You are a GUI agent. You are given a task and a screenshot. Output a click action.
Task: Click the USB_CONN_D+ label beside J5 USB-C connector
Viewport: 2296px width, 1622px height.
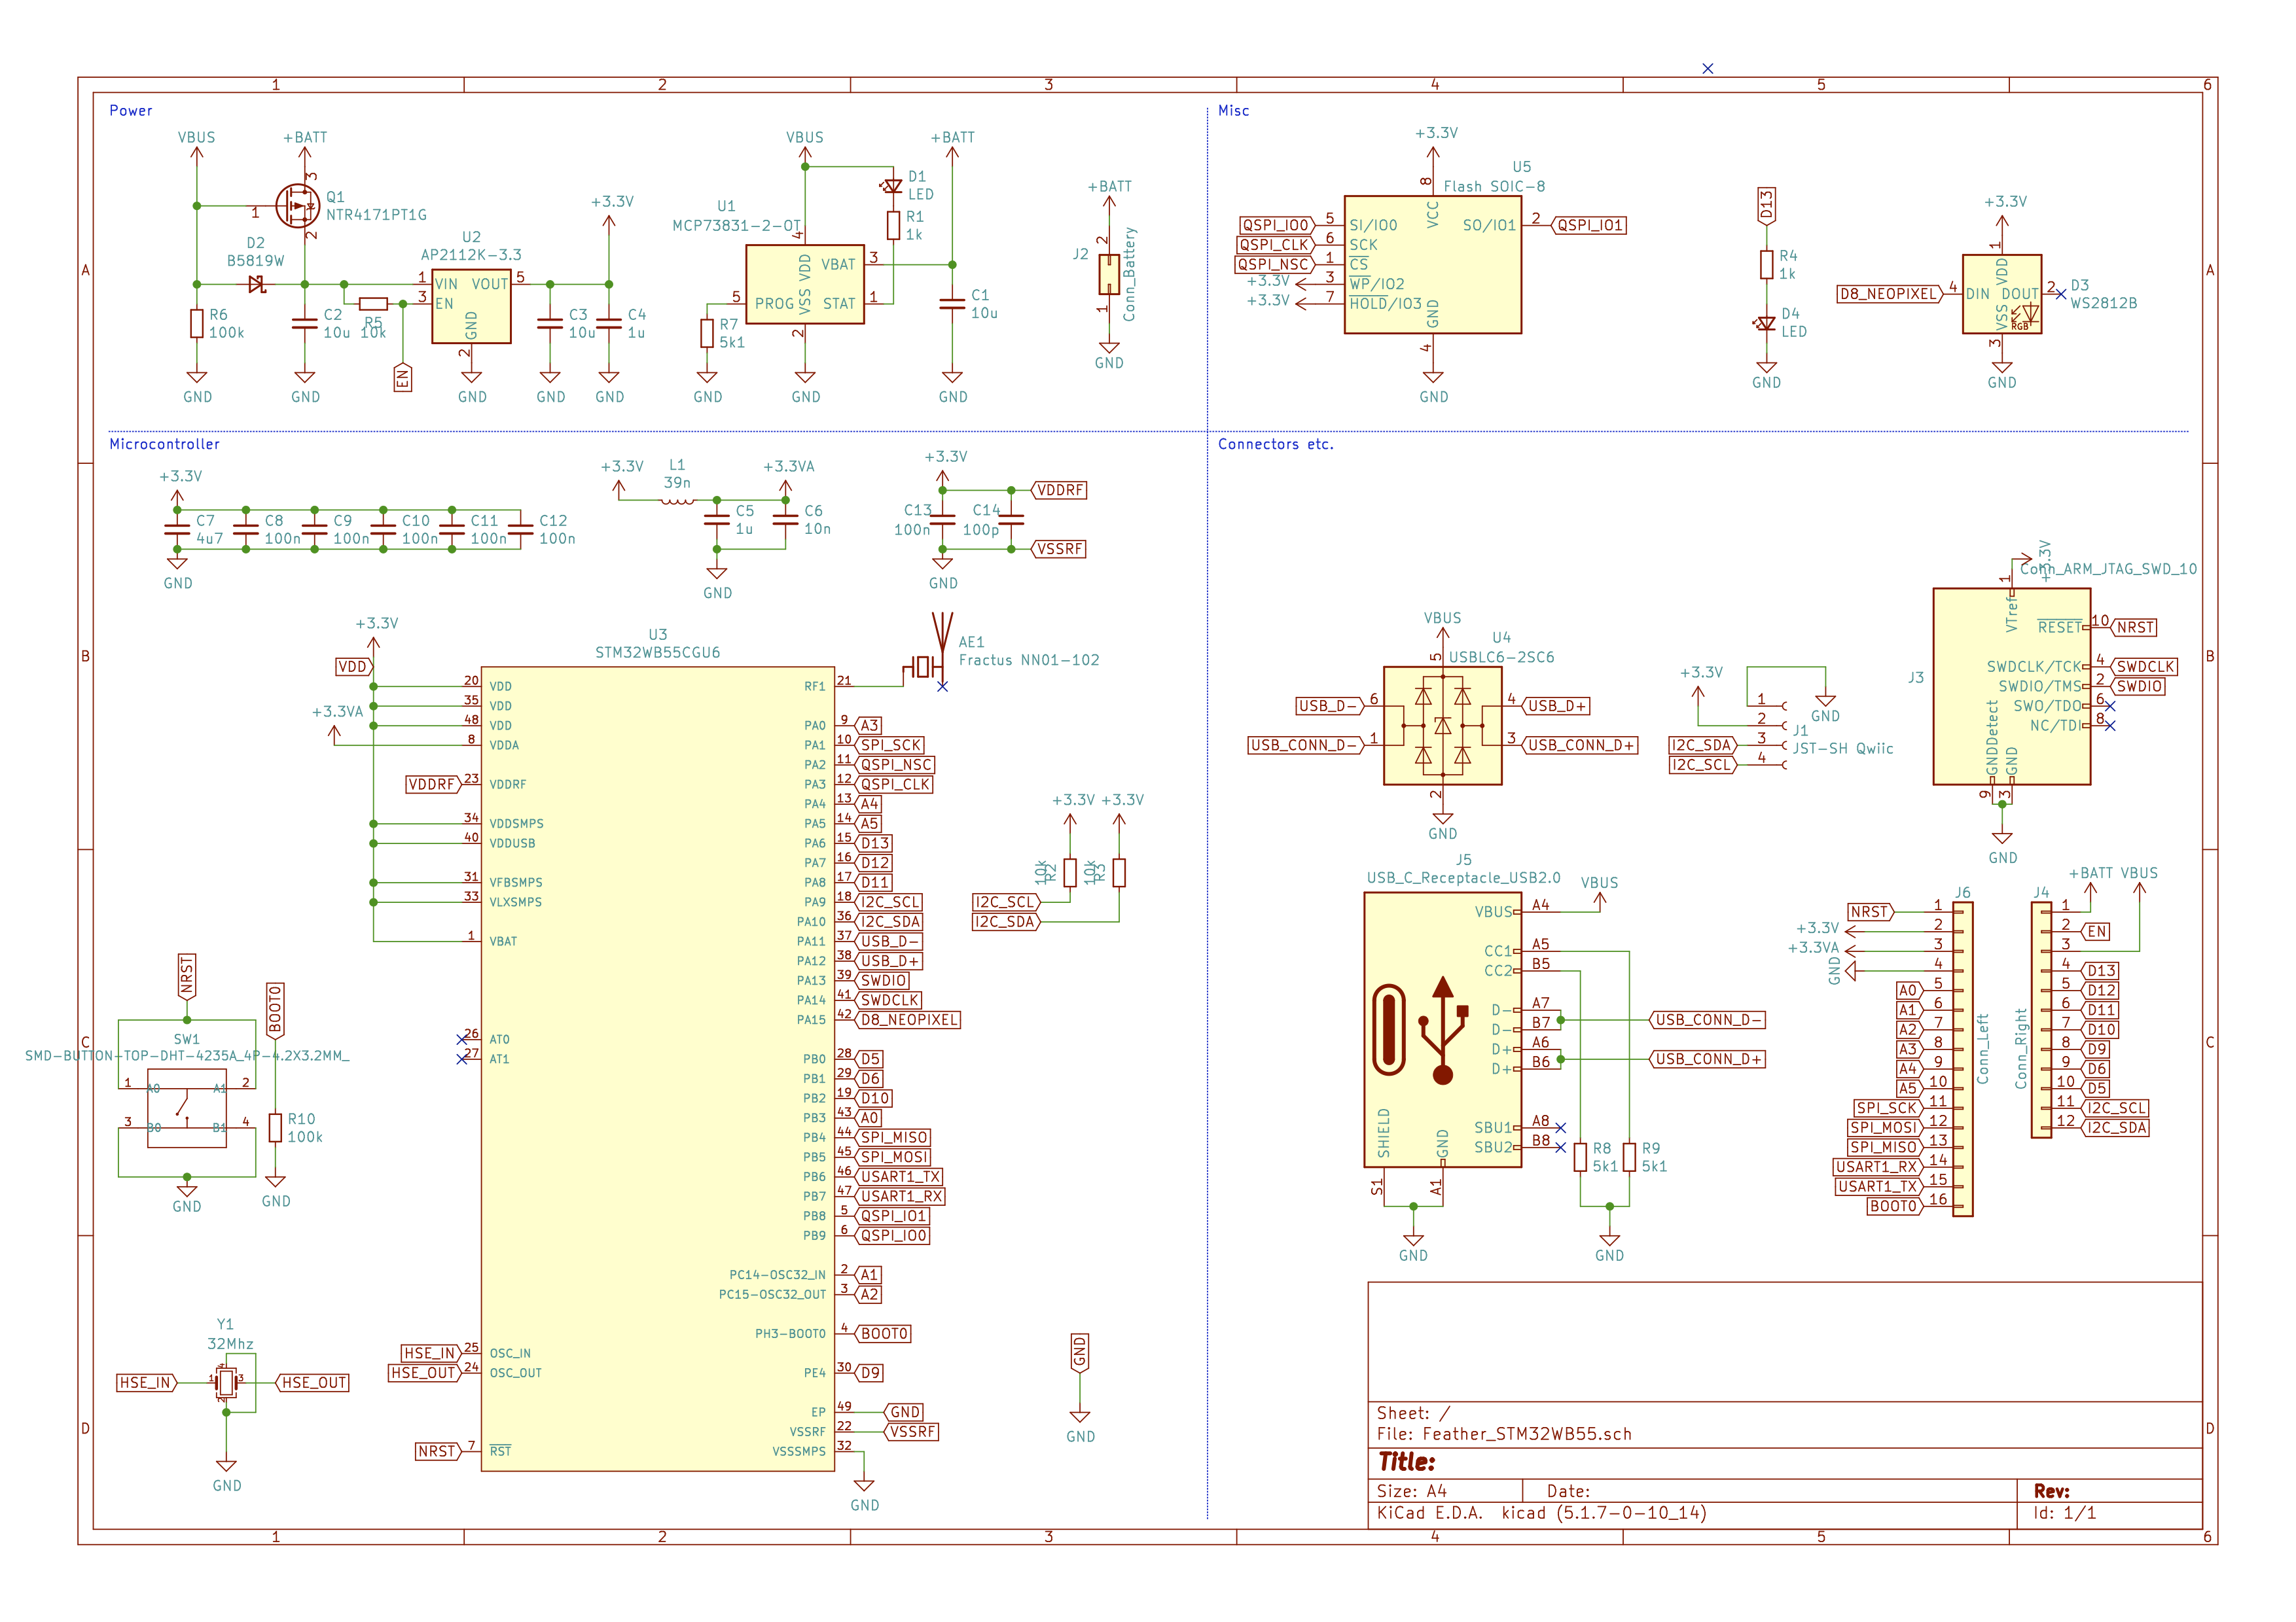click(x=1708, y=1059)
